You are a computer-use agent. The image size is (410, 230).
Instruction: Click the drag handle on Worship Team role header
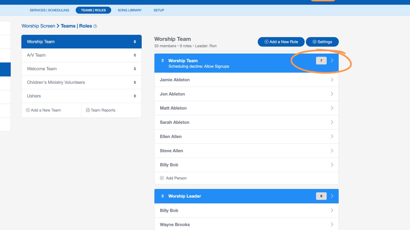pyautogui.click(x=163, y=61)
